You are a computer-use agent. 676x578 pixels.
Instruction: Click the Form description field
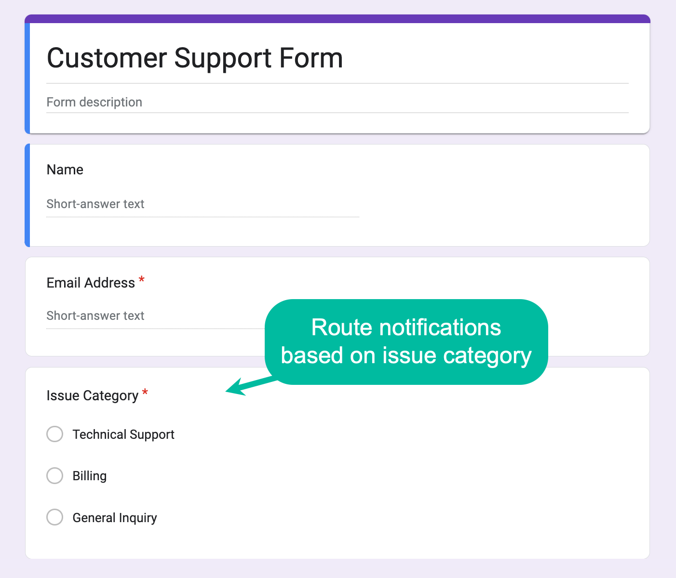[95, 102]
